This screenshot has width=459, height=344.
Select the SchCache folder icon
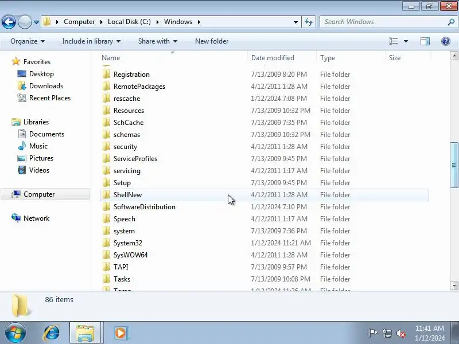107,122
